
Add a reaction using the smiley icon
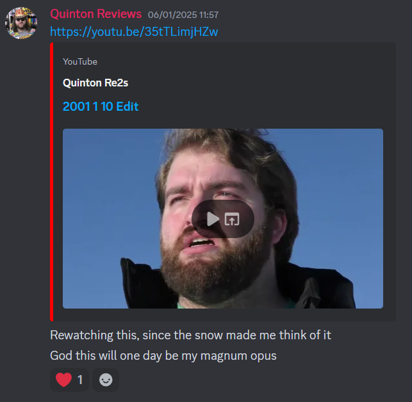pyautogui.click(x=106, y=380)
